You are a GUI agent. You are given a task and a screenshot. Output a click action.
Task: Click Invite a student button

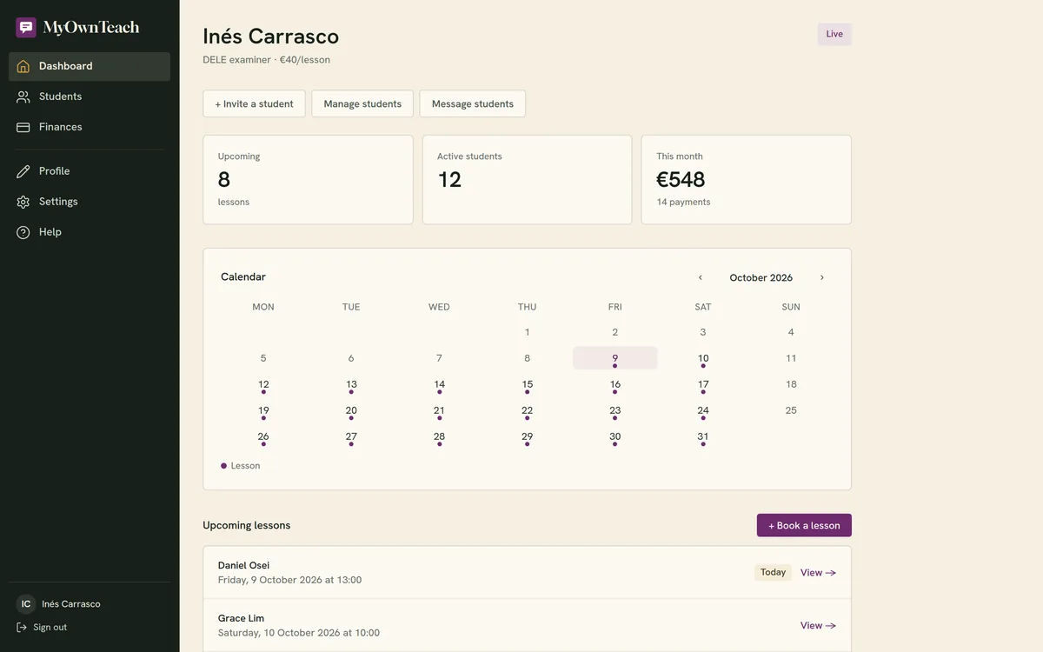(x=254, y=103)
